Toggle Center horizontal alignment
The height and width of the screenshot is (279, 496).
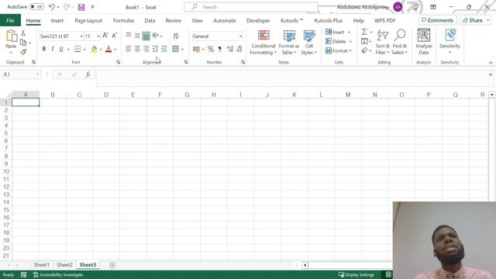click(137, 49)
